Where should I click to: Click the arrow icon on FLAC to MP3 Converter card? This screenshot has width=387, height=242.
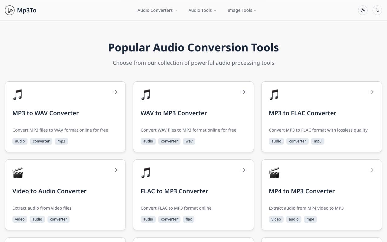243,170
